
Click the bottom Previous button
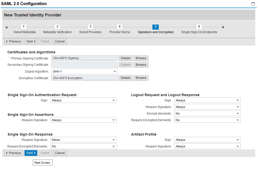(14, 153)
